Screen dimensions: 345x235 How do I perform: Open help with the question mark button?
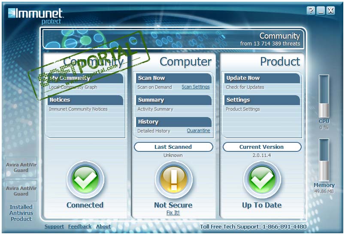tap(311, 11)
